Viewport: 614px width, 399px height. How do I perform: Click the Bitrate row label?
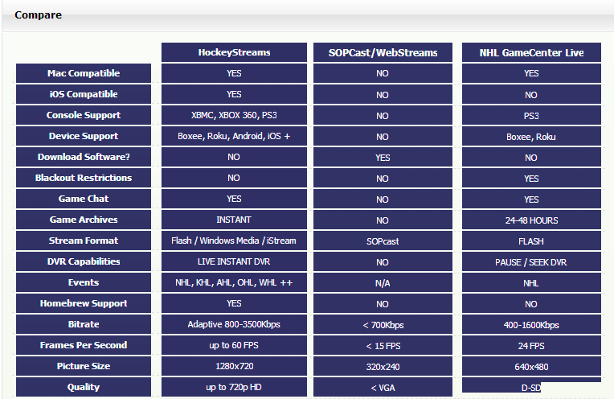coord(84,323)
